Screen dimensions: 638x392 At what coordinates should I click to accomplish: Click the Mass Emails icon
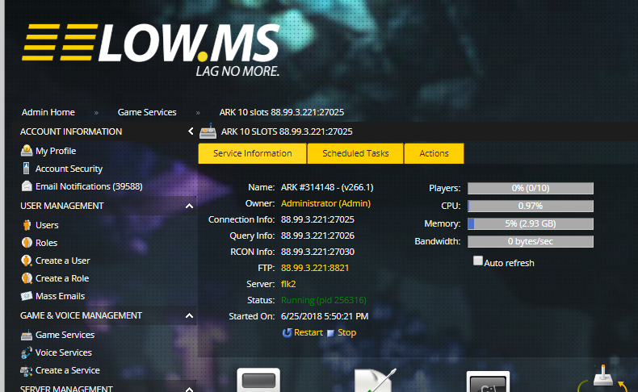pos(27,296)
